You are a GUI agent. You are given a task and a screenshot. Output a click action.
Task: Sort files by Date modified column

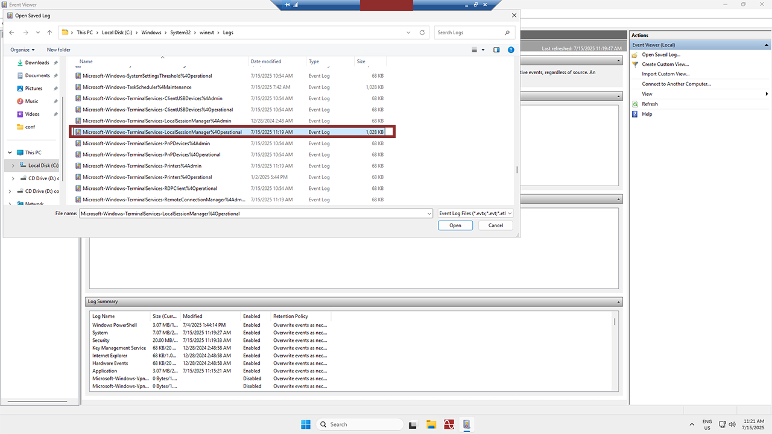(266, 61)
